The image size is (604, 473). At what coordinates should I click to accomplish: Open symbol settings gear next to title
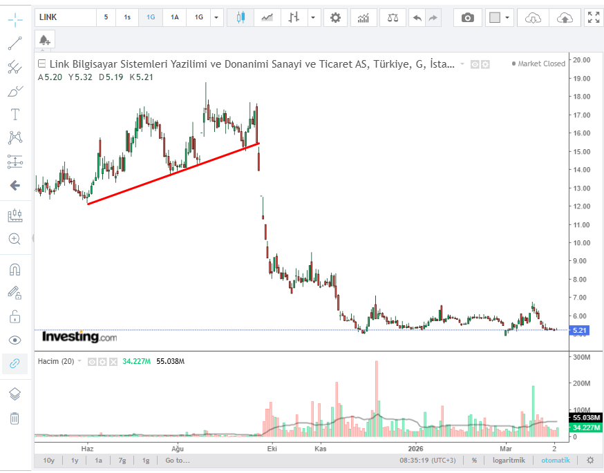pos(485,64)
